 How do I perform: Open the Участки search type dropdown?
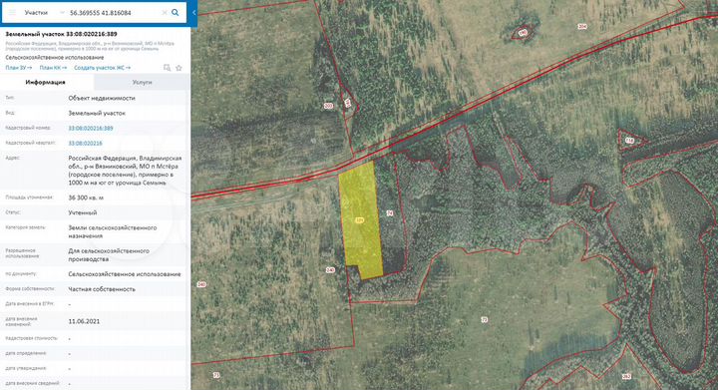tap(44, 13)
